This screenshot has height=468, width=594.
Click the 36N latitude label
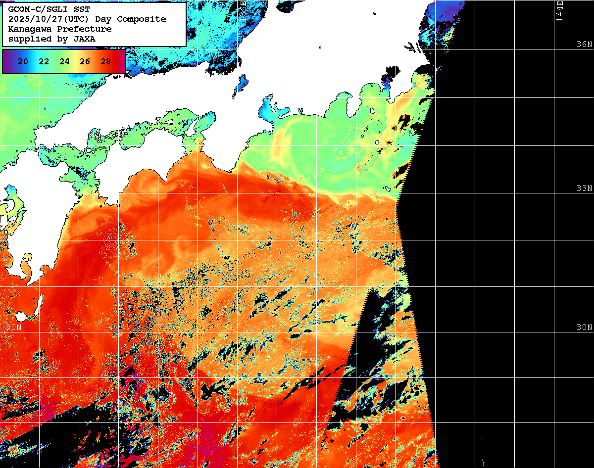point(584,44)
